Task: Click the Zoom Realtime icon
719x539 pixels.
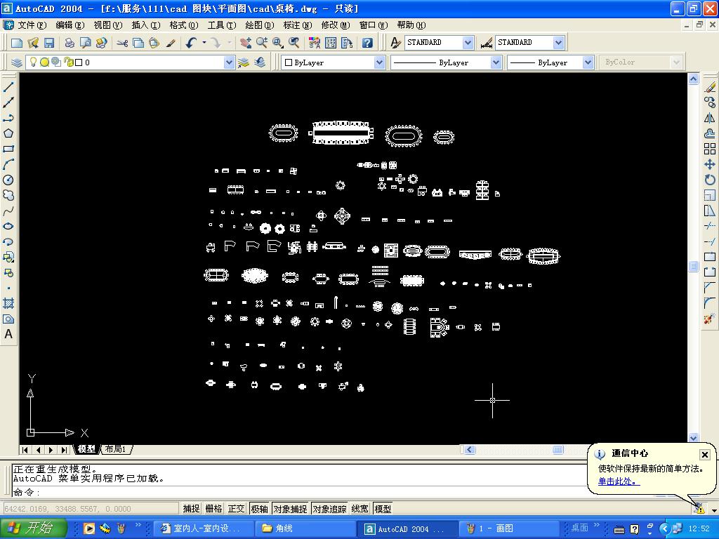Action: [262, 43]
